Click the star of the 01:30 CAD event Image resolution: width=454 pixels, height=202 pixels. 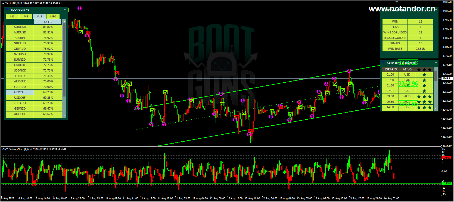tap(424, 80)
